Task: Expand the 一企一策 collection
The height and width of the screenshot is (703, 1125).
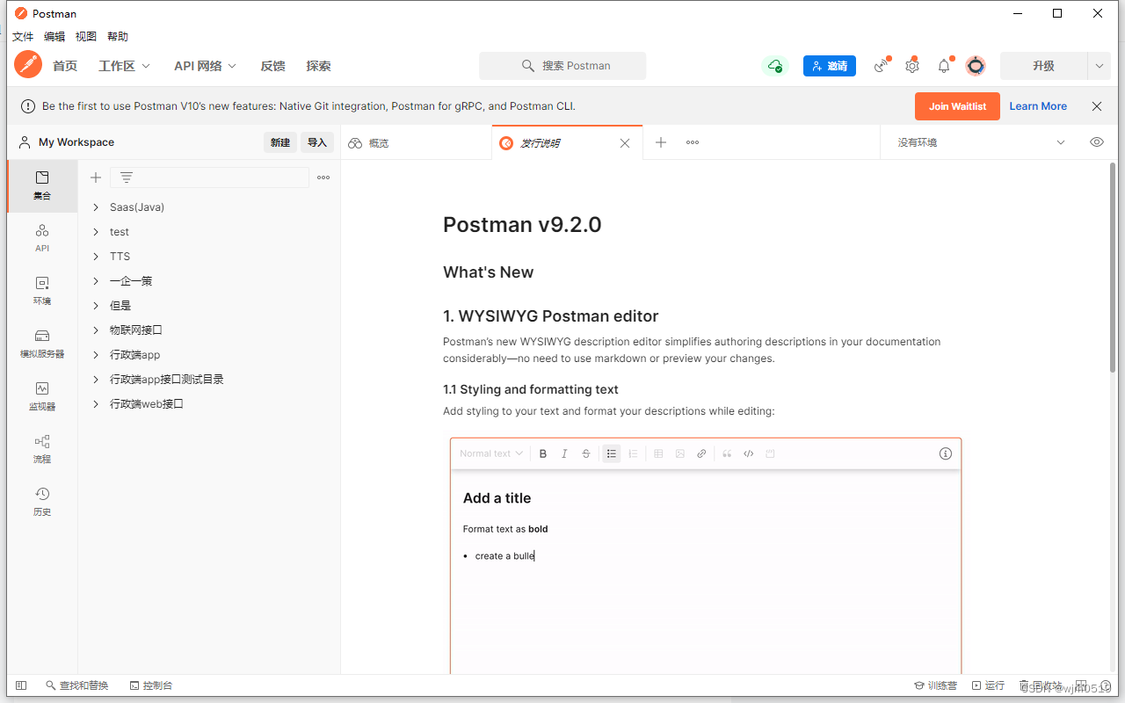Action: coord(96,281)
